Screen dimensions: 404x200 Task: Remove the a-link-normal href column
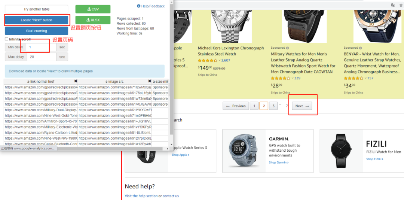coord(76,81)
